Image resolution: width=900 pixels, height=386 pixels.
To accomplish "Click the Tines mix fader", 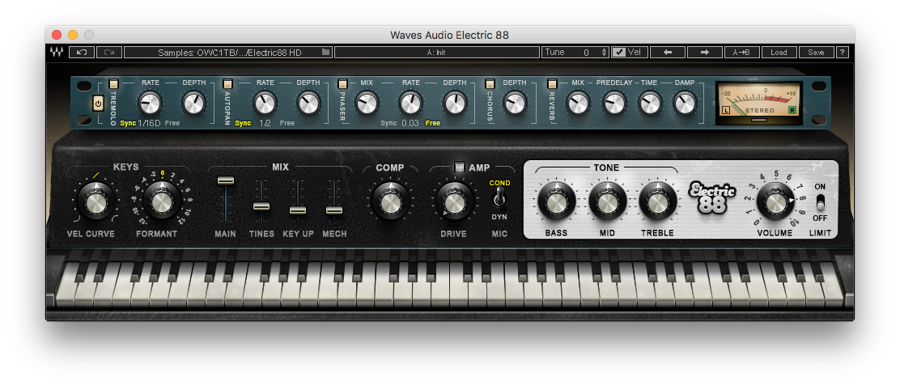I will click(261, 206).
